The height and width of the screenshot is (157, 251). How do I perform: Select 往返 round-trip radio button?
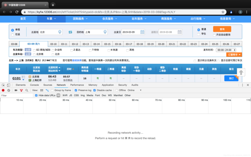coord(13,35)
